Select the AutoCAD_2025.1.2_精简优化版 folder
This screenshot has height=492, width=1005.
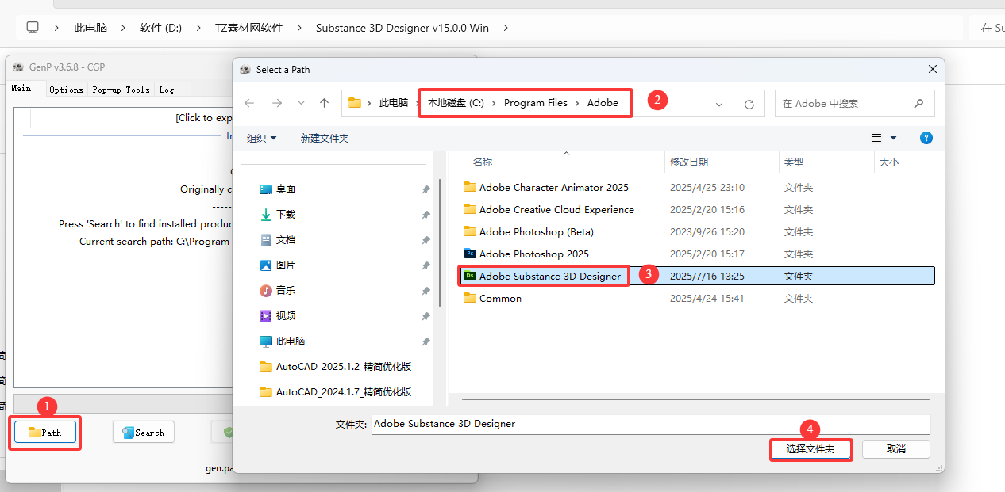[336, 366]
